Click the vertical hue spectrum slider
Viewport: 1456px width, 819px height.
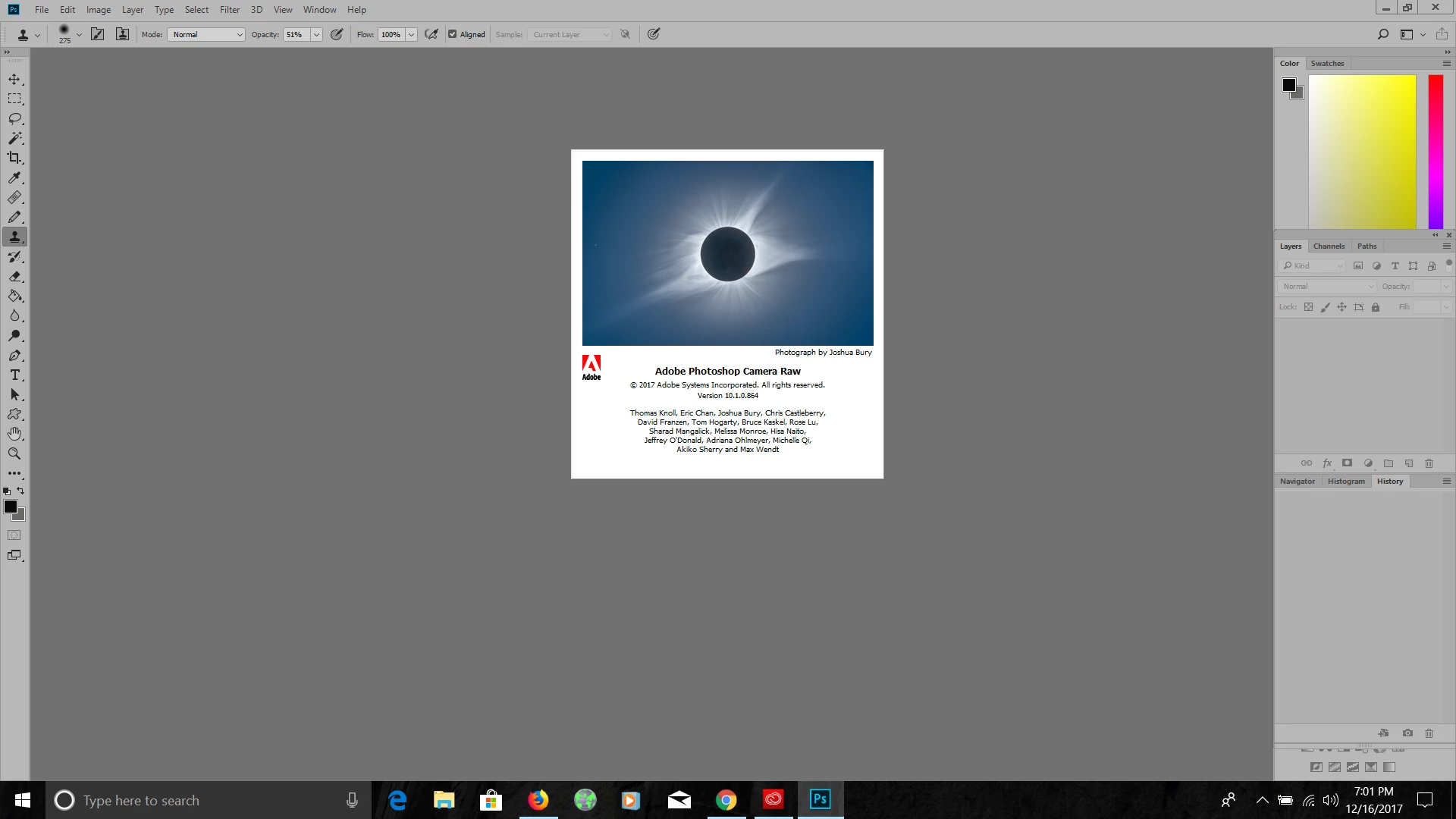1436,152
